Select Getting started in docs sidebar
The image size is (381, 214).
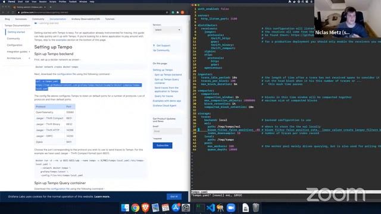16,32
